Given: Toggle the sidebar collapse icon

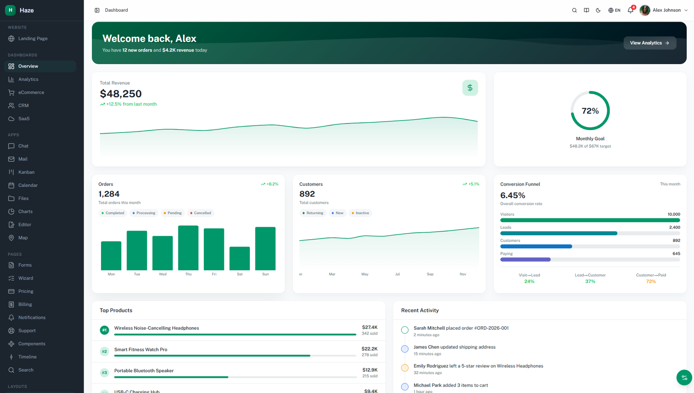Looking at the screenshot, I should point(97,10).
